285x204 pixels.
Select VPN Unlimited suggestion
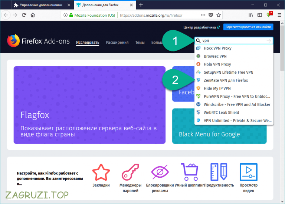click(x=234, y=121)
